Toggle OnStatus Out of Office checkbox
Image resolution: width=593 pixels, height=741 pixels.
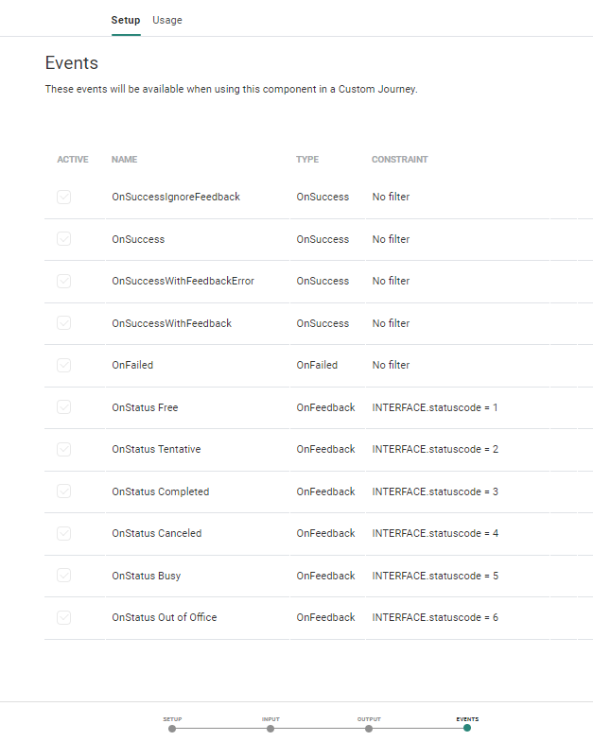pos(63,617)
